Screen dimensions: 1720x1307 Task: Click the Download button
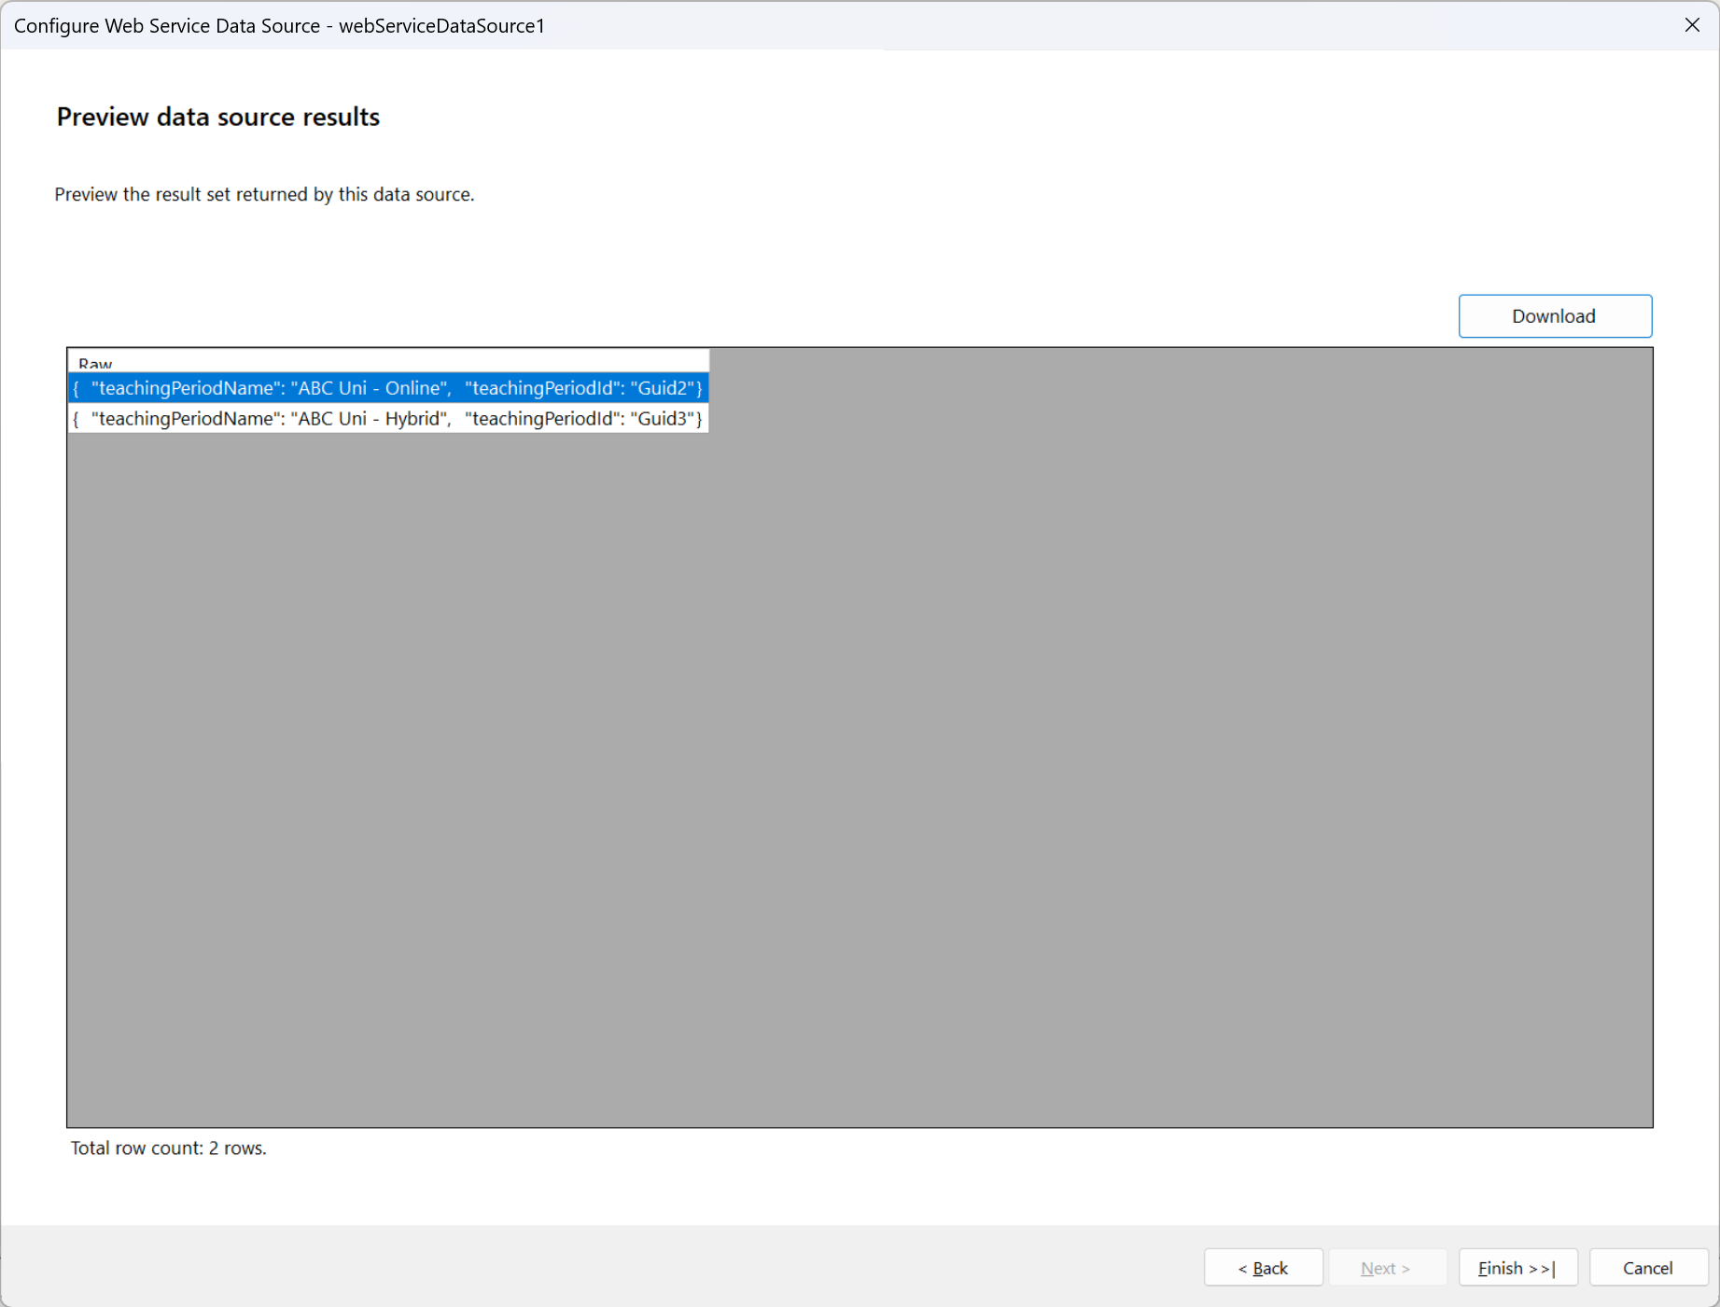(x=1554, y=316)
